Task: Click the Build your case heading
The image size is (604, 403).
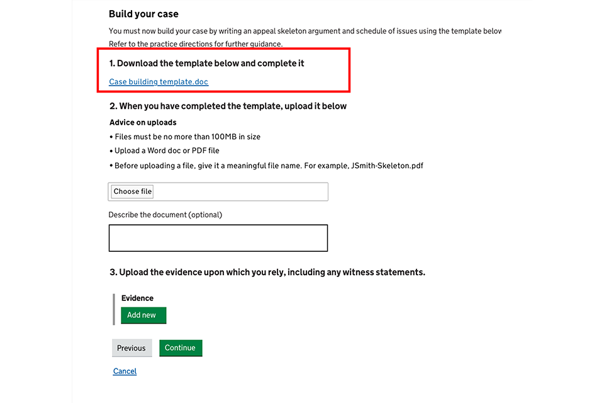Action: 143,14
